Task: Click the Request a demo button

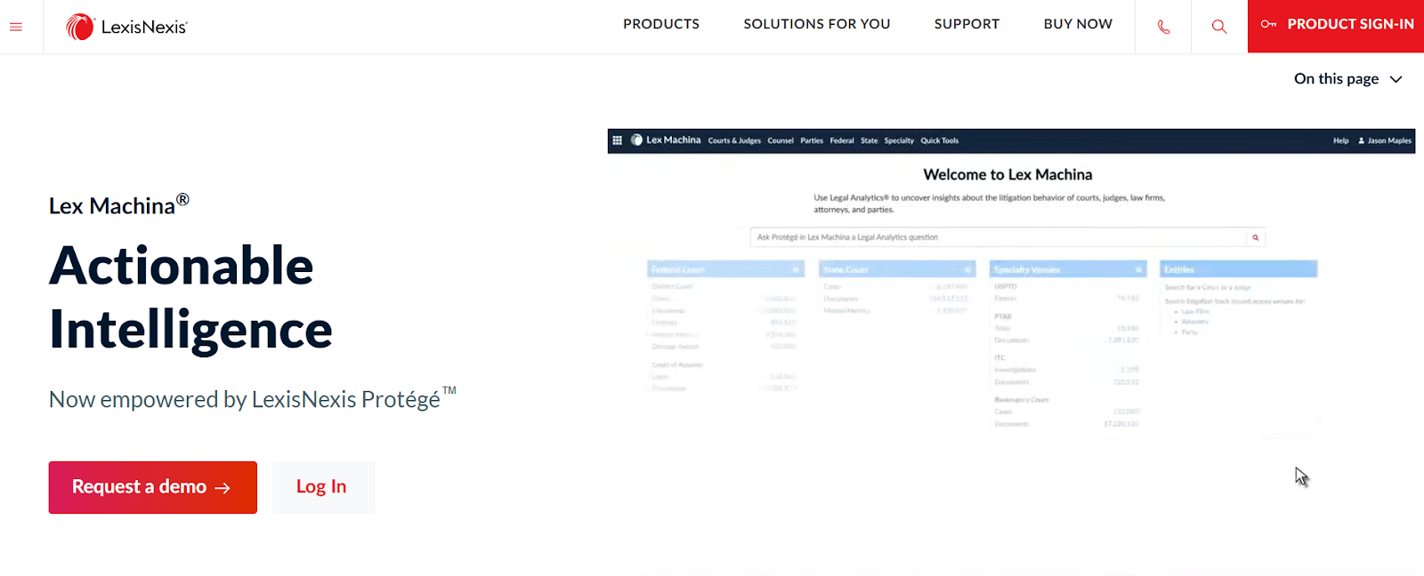Action: click(x=153, y=487)
